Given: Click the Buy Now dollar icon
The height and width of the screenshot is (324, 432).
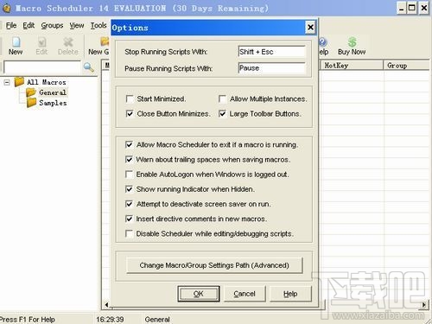Looking at the screenshot, I should pos(352,42).
